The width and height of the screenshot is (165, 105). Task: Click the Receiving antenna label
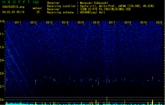[60, 12]
